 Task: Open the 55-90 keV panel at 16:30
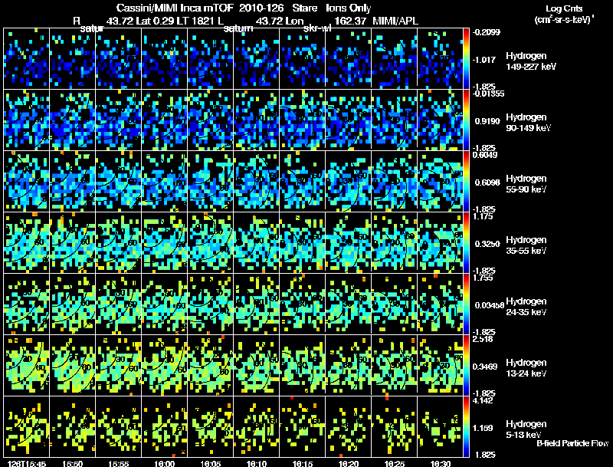pos(440,181)
